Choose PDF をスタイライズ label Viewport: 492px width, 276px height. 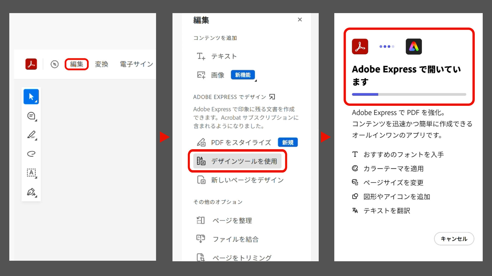(241, 142)
